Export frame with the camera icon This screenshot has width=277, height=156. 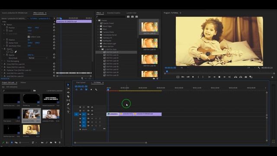(x=246, y=77)
